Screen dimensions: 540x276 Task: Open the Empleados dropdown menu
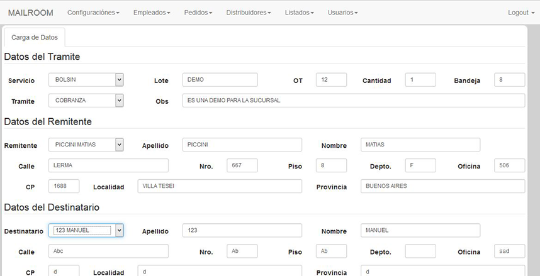tap(152, 13)
